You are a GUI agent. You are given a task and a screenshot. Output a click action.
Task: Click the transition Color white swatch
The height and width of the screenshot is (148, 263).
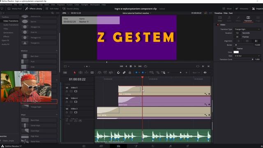(236, 52)
